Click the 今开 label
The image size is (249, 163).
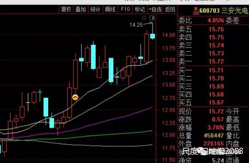pos(232,111)
